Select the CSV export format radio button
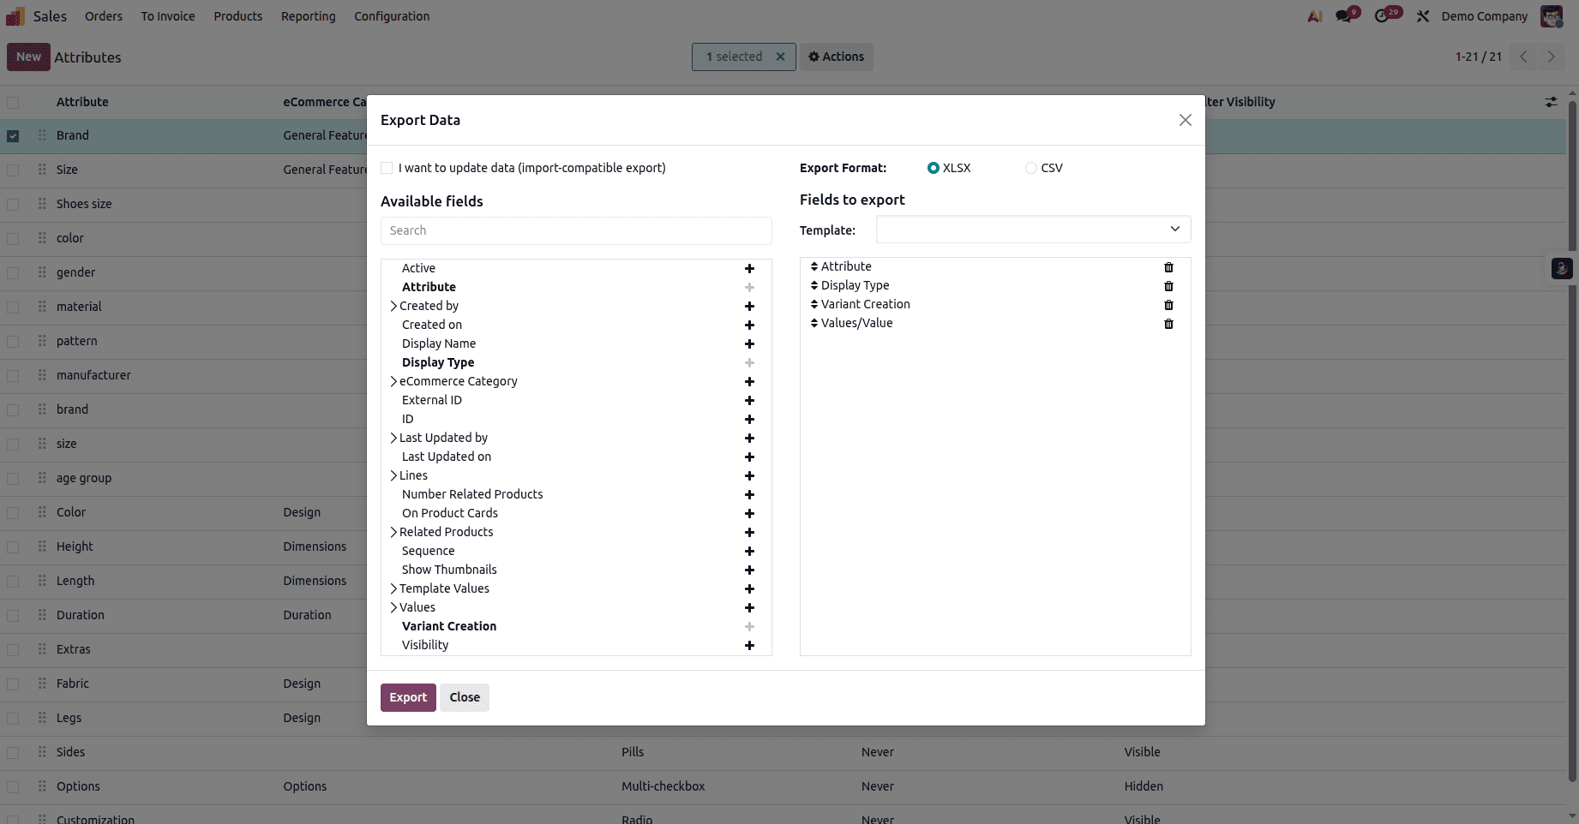Image resolution: width=1579 pixels, height=824 pixels. tap(1031, 168)
